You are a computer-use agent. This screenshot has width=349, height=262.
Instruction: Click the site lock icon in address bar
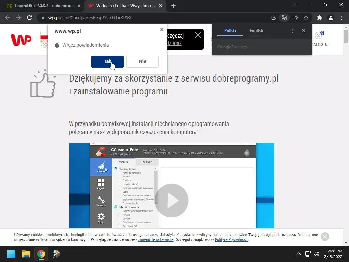pos(43,18)
